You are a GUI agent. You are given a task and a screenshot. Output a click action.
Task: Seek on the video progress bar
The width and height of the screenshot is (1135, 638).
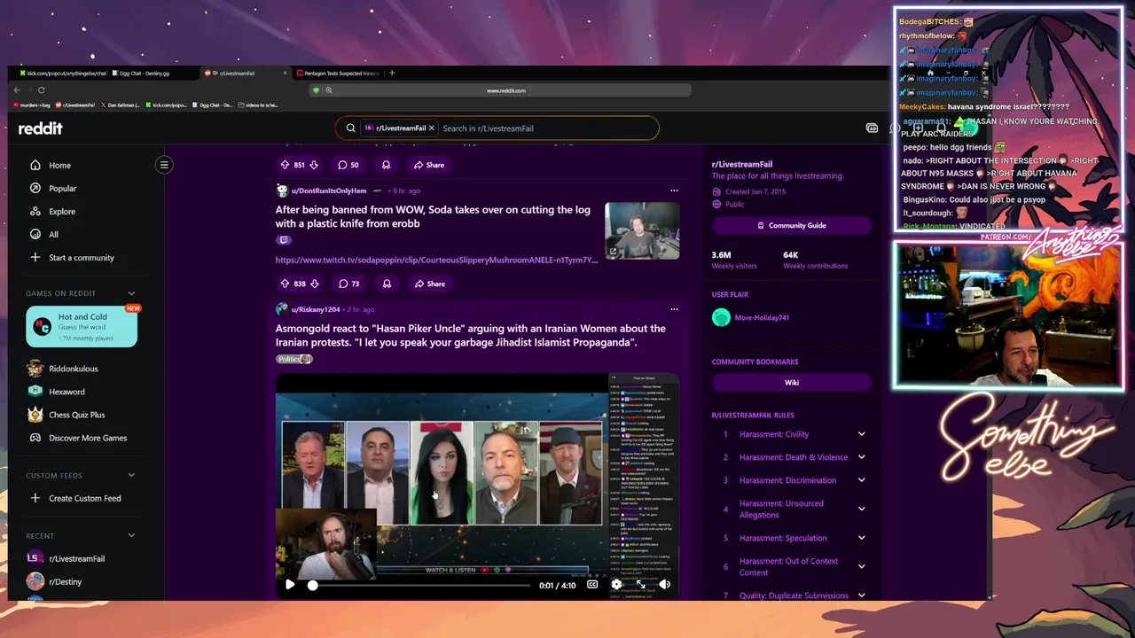point(420,585)
